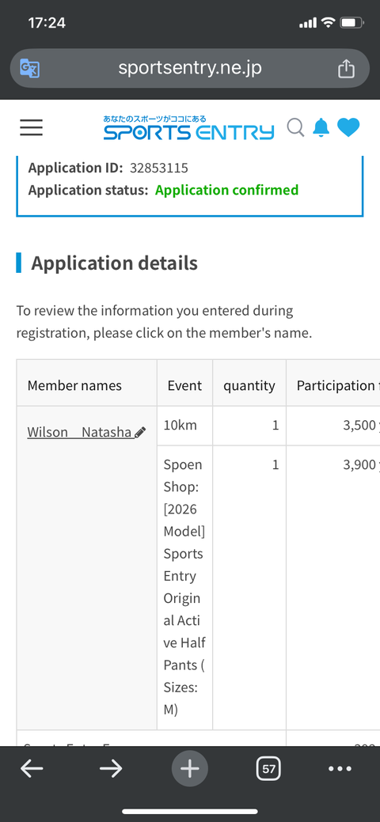Tap the pencil edit icon beside Natasha
Screen dimensions: 380x822
[140, 433]
